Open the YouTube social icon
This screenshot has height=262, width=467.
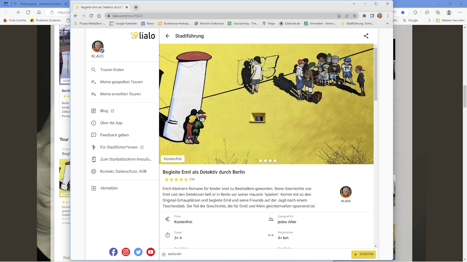(151, 252)
